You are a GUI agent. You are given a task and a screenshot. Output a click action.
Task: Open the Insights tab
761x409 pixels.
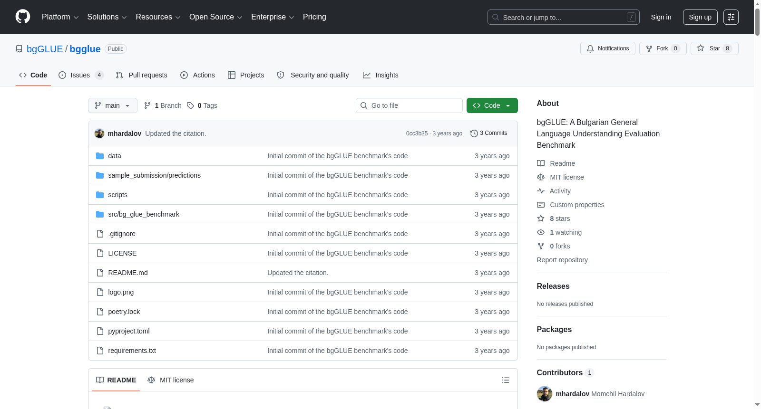click(380, 75)
